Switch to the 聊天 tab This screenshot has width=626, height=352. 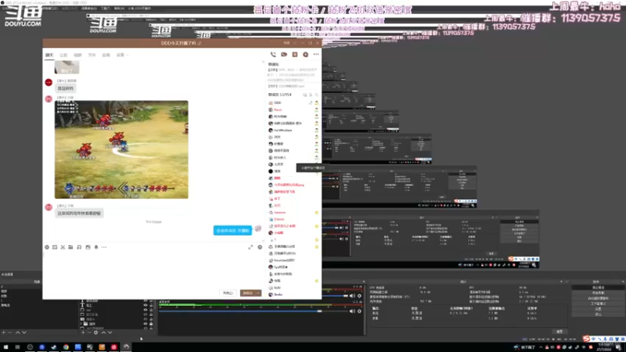click(49, 55)
